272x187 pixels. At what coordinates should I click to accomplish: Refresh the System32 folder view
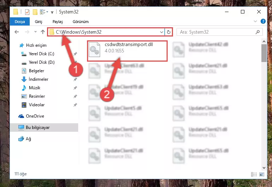pyautogui.click(x=168, y=32)
